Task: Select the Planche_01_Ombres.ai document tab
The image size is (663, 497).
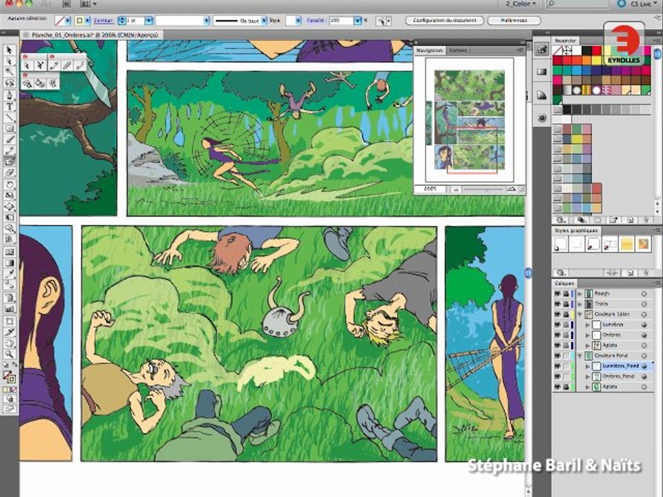Action: click(92, 35)
